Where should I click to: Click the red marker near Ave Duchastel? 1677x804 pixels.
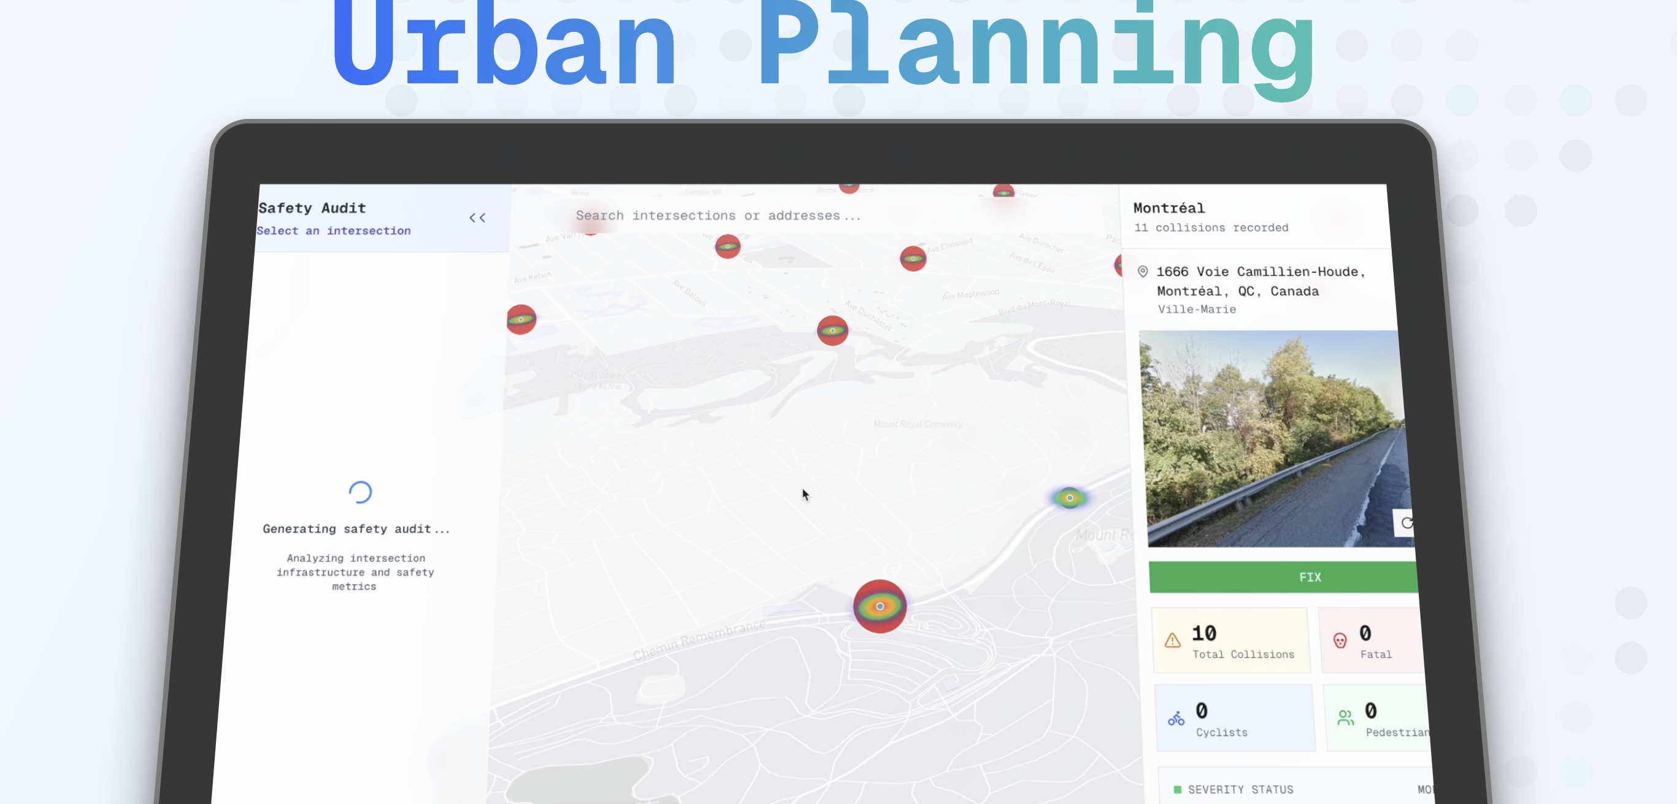[x=832, y=330]
